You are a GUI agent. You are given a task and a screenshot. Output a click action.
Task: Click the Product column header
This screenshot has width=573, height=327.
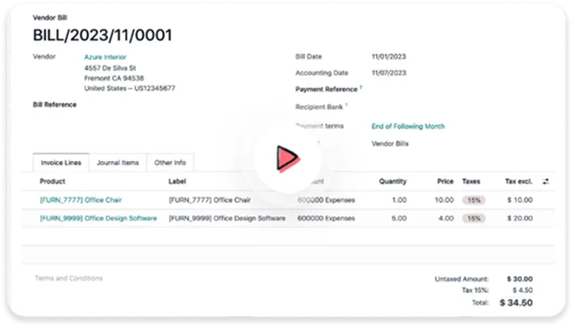tap(52, 181)
